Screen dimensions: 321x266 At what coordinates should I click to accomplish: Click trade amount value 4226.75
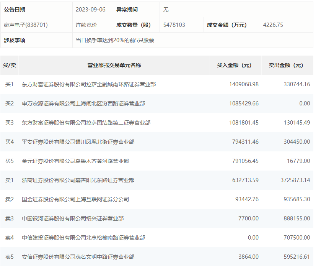273,25
